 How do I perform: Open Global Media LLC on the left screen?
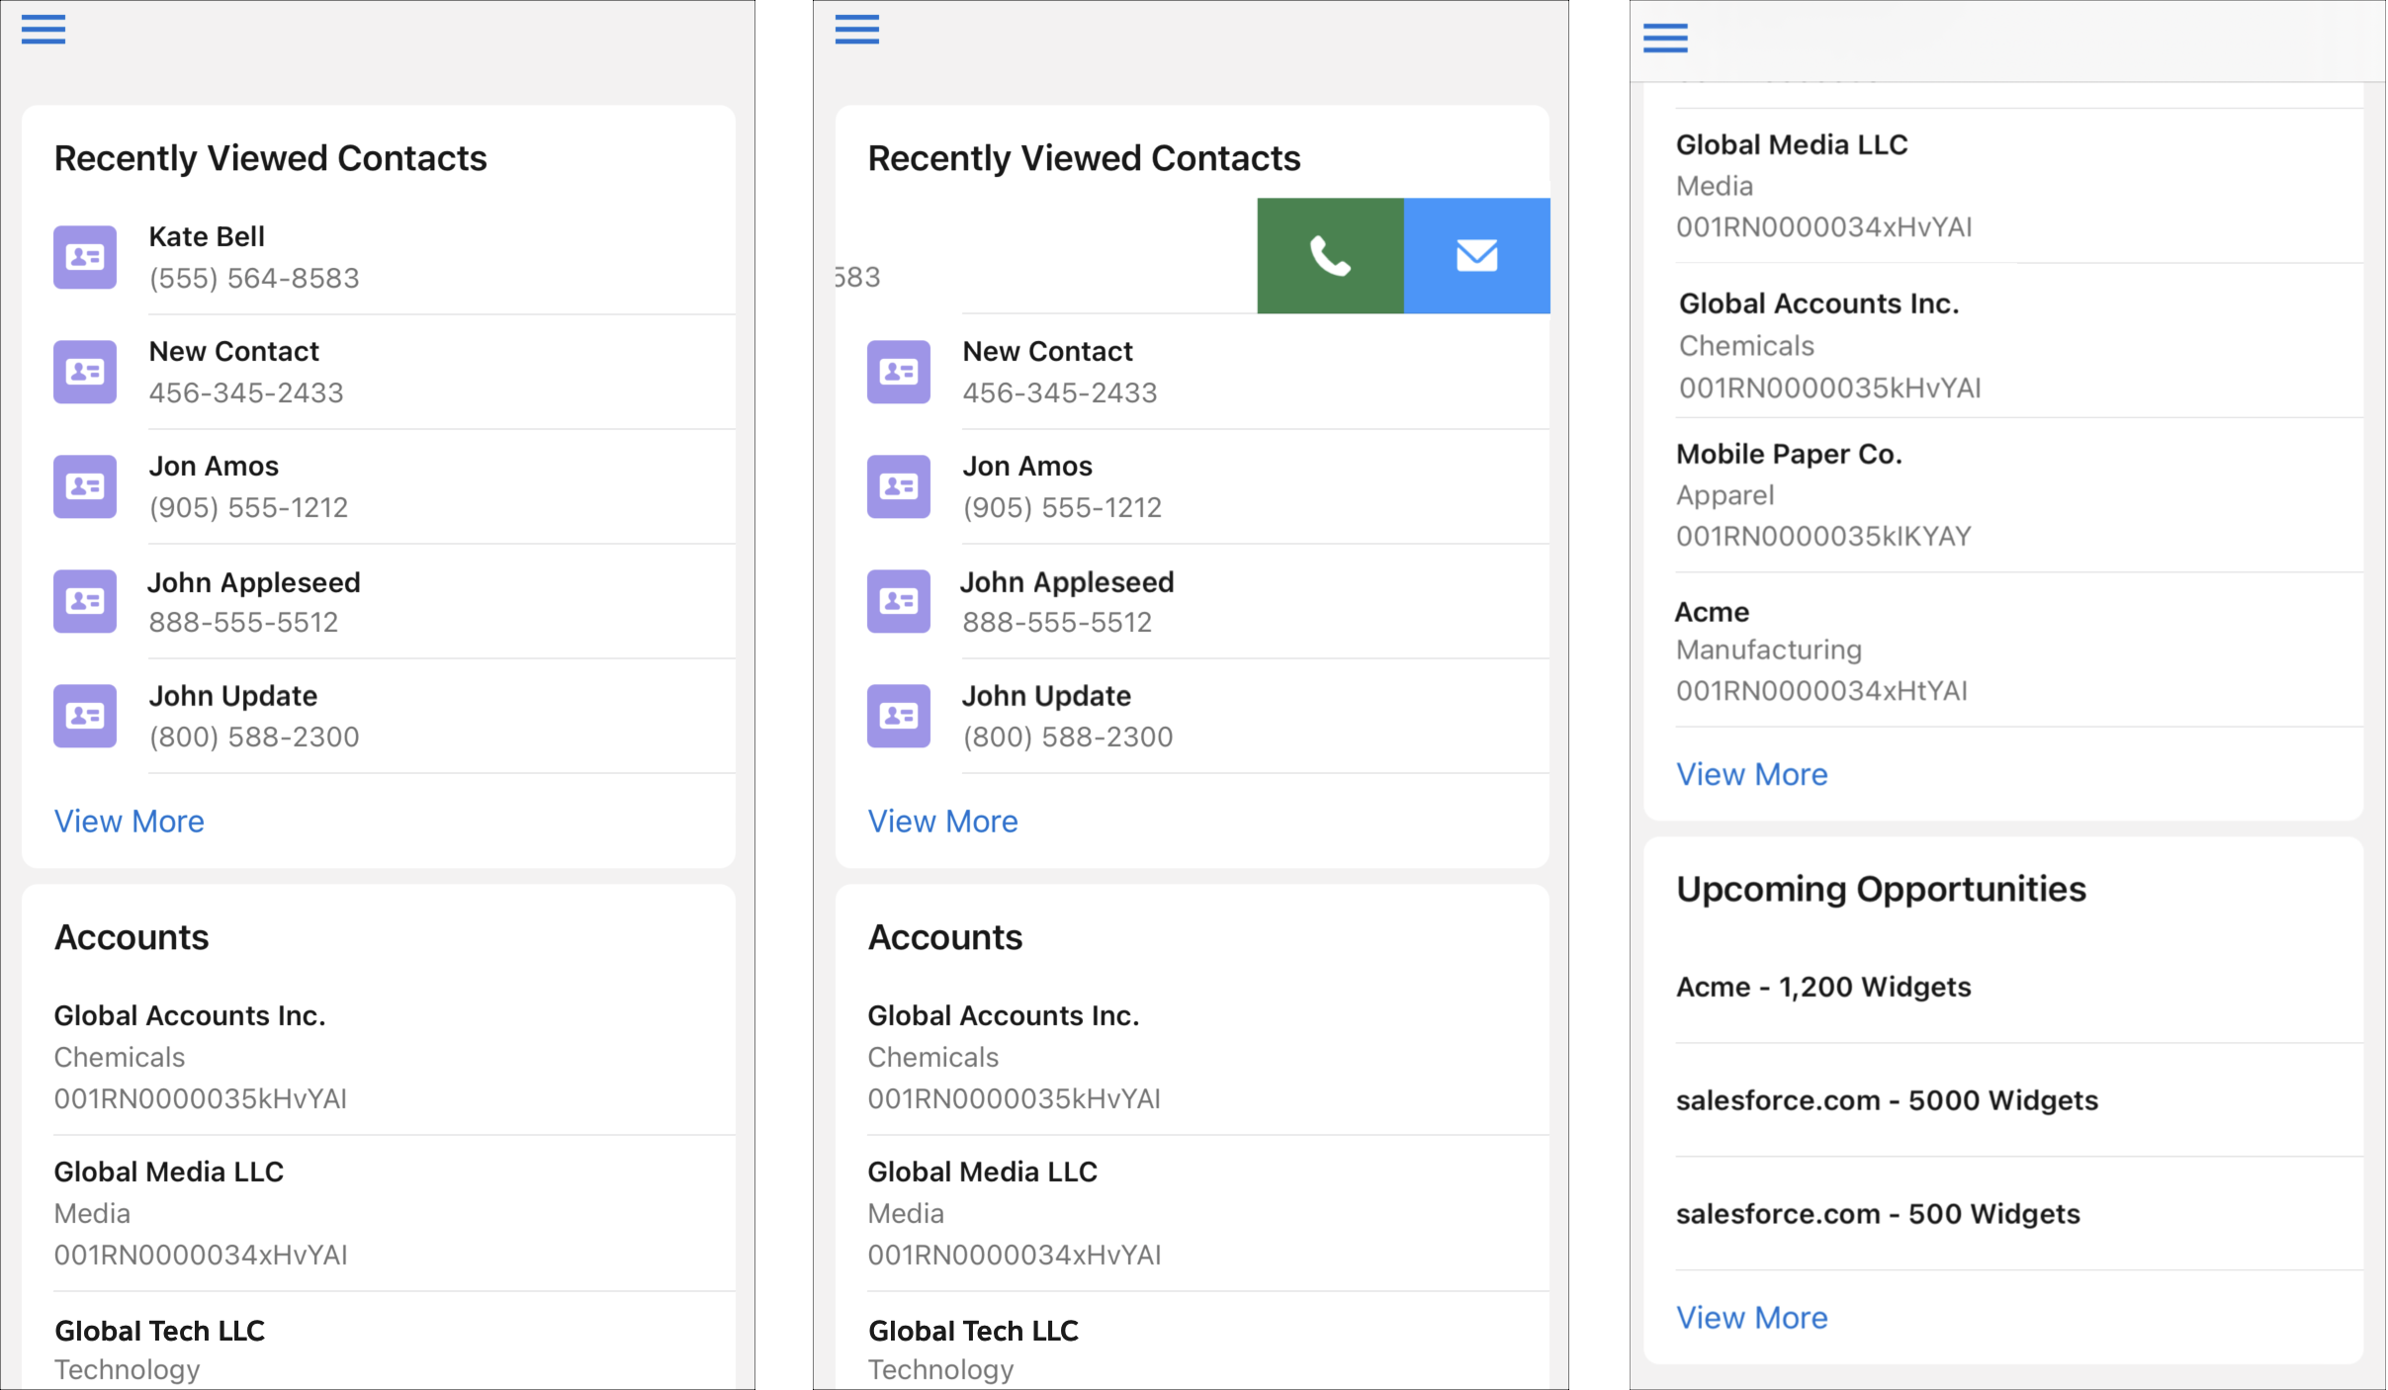click(x=169, y=1172)
